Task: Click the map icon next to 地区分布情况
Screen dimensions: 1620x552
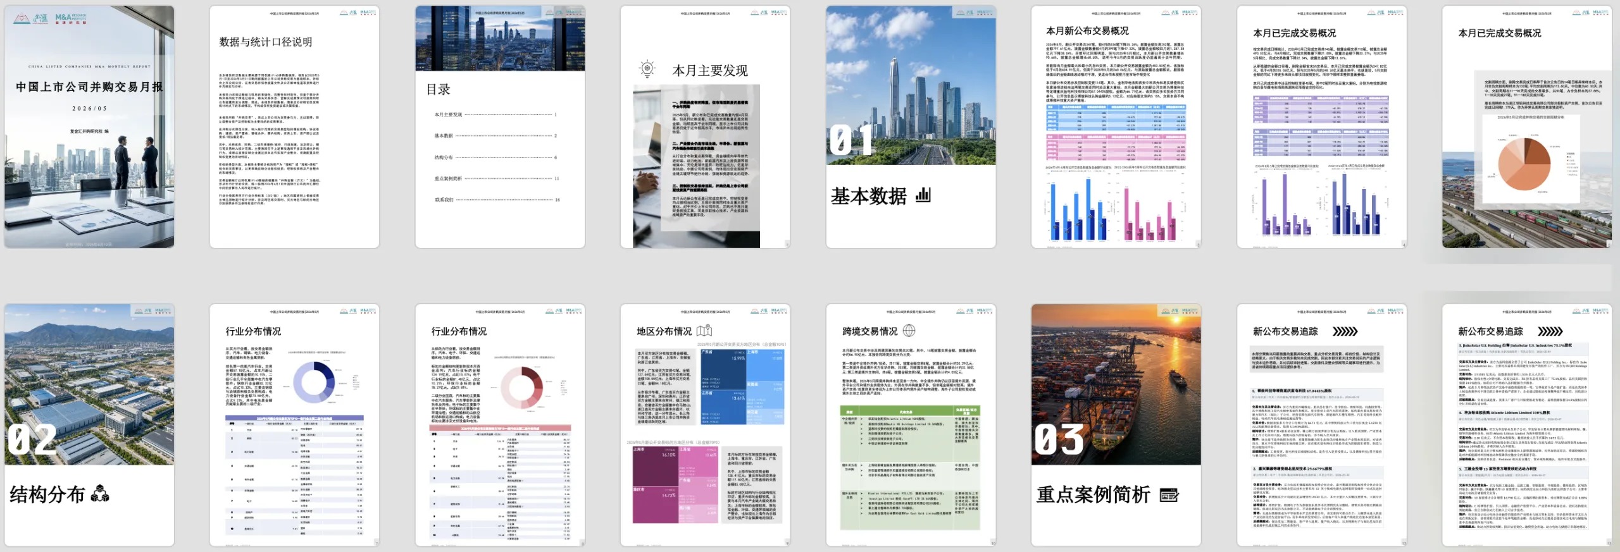Action: click(x=704, y=331)
